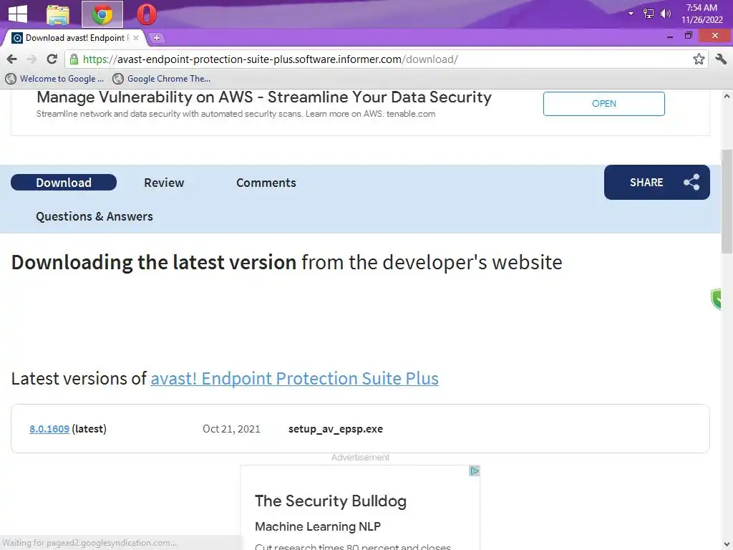Restore down the Chrome window

pos(688,36)
